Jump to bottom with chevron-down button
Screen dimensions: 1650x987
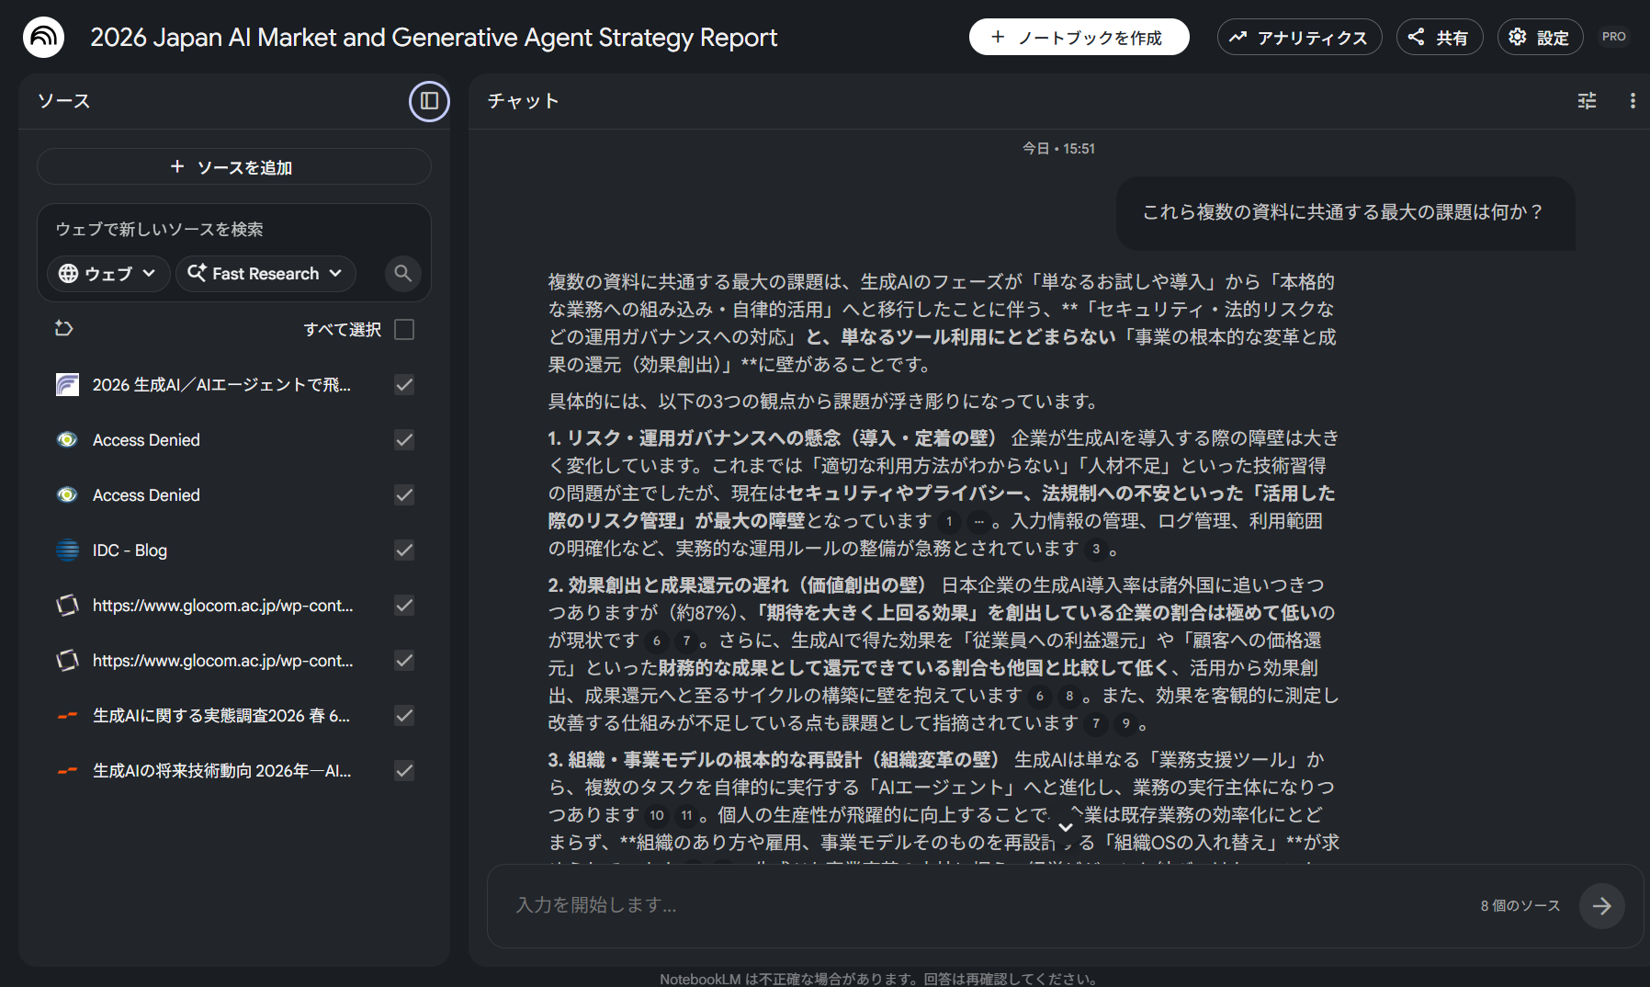click(x=1066, y=827)
